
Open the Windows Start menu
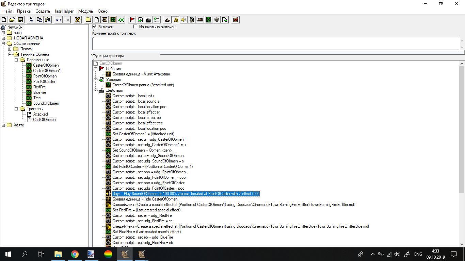click(8, 254)
